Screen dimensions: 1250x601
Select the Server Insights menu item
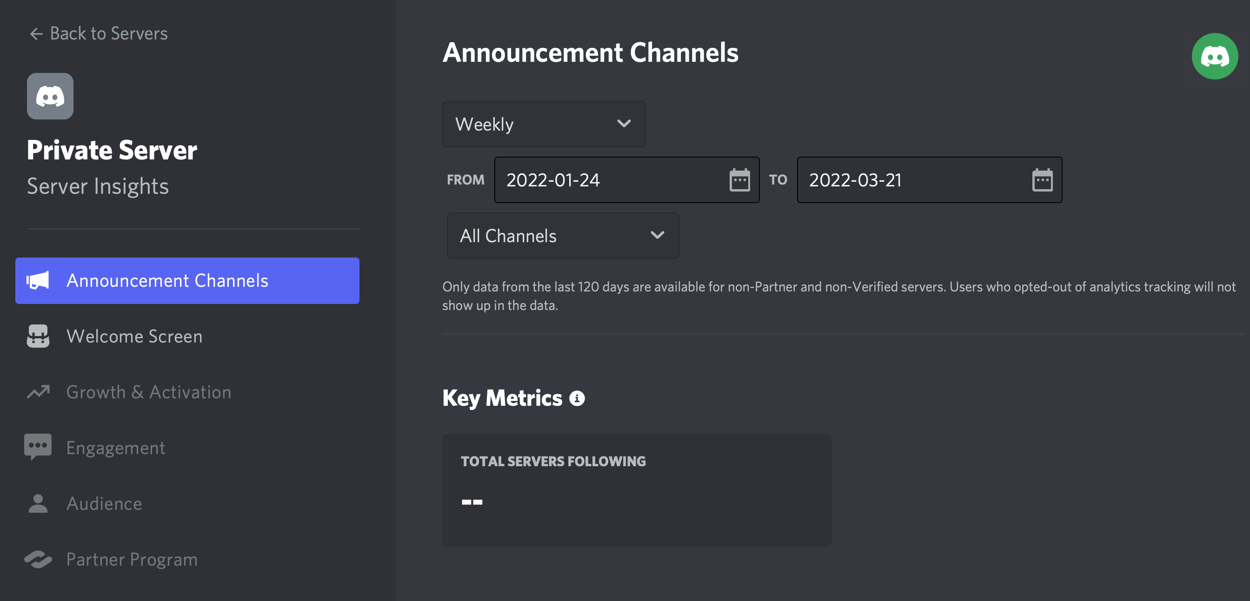point(97,186)
